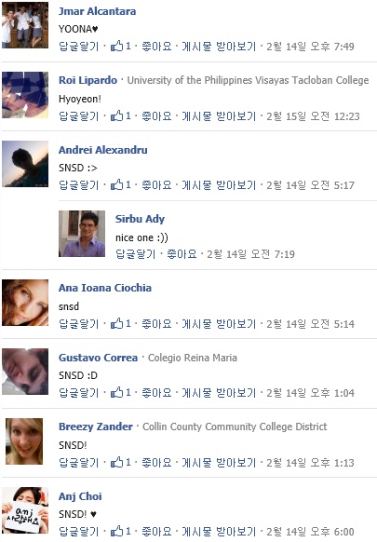Like Anj Choi's comment with 좋아요
The image size is (377, 542).
point(156,531)
